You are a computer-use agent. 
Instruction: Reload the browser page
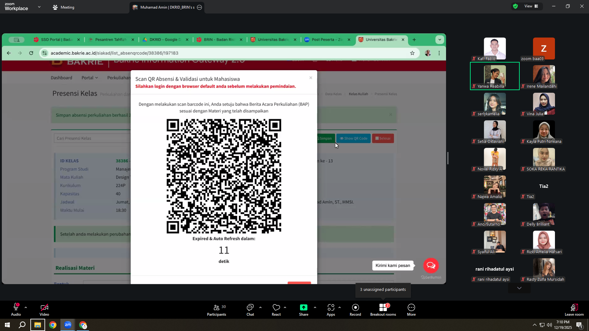click(x=31, y=53)
